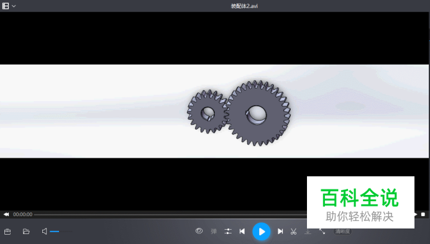
Task: Toggle the danmaku 弹 button
Action: 214,232
